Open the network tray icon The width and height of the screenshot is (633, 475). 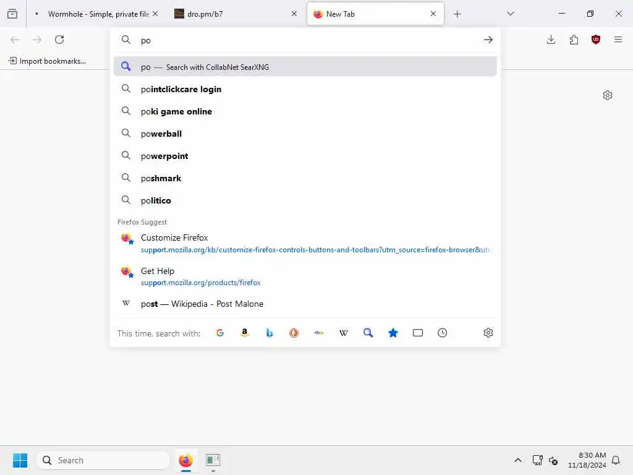click(x=537, y=460)
